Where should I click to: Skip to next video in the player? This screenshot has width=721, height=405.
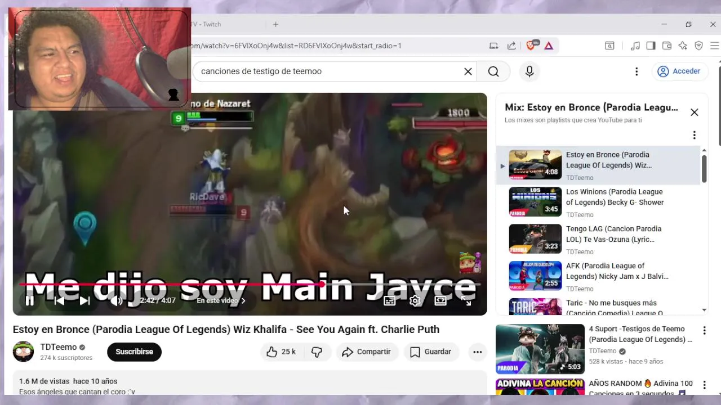[x=84, y=301]
